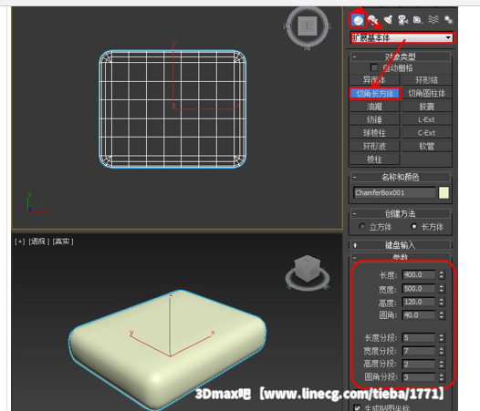Screen dimensions: 480x411
Task: Select the 立方体 creation method radio
Action: (x=362, y=227)
